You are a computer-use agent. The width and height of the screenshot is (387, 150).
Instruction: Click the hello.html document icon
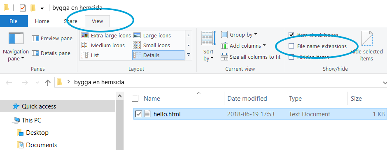coord(147,114)
